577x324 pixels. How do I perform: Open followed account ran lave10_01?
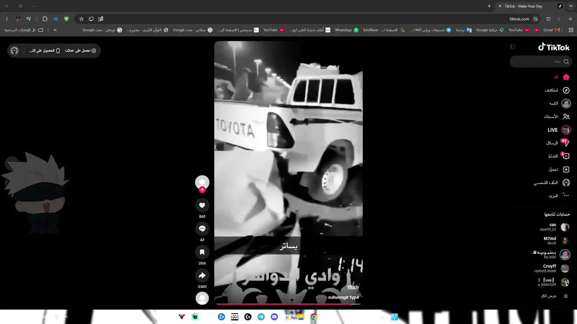coord(554,227)
